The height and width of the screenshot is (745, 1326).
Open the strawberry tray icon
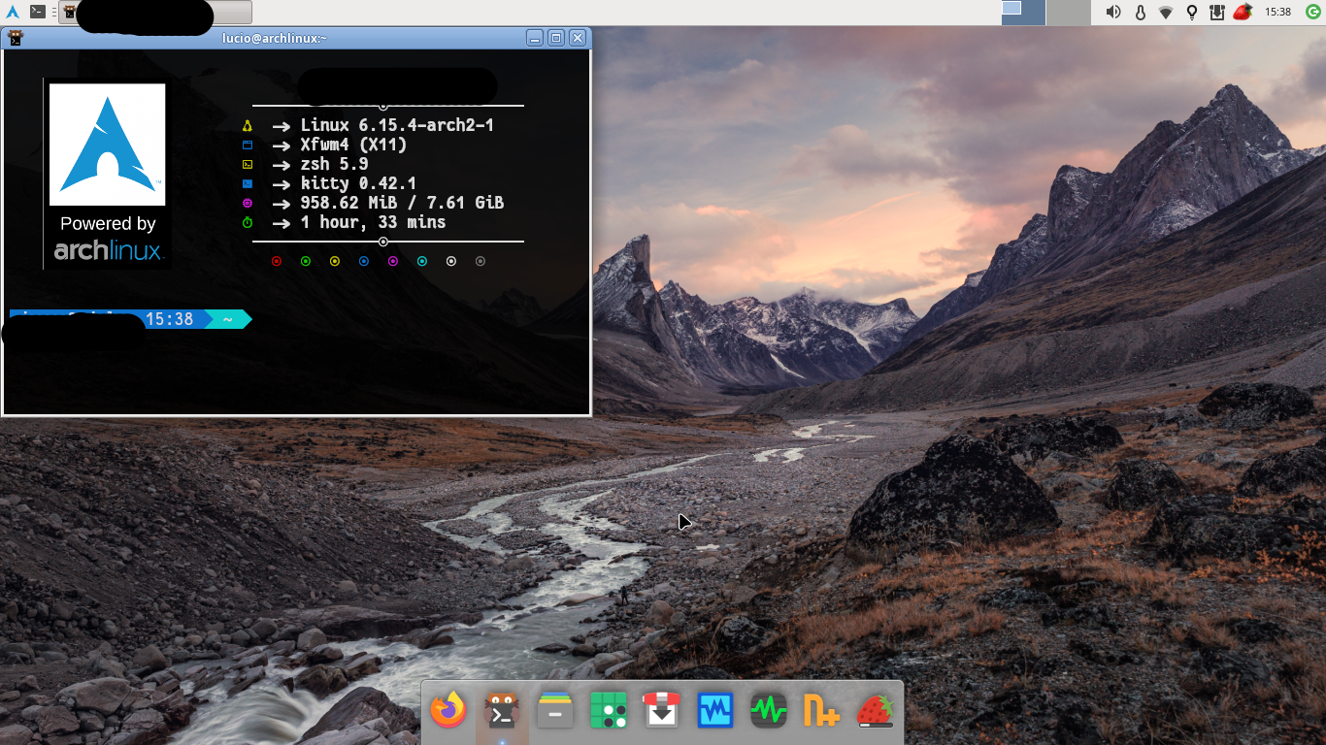pos(1242,13)
